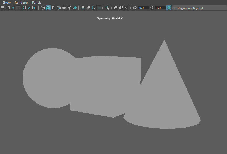The width and height of the screenshot is (227, 154).
Task: Open the Panels menu
Action: point(37,3)
